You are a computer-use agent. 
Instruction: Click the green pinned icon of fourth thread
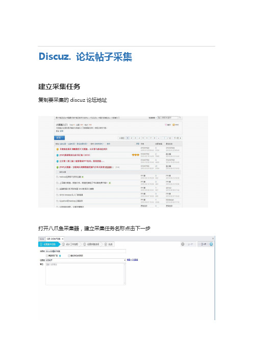point(58,167)
